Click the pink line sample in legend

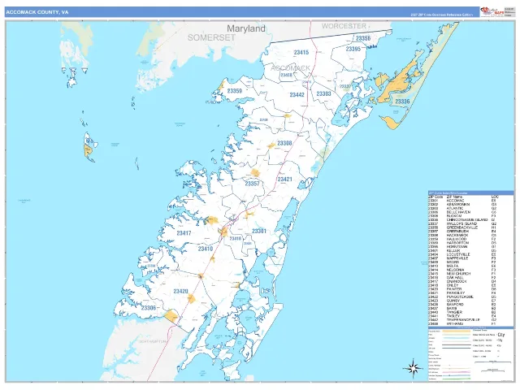[457, 372]
